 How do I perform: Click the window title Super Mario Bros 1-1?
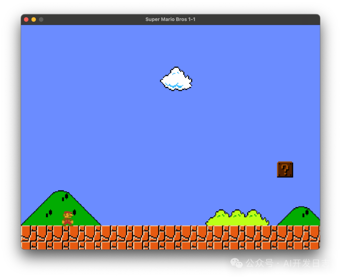click(x=170, y=19)
